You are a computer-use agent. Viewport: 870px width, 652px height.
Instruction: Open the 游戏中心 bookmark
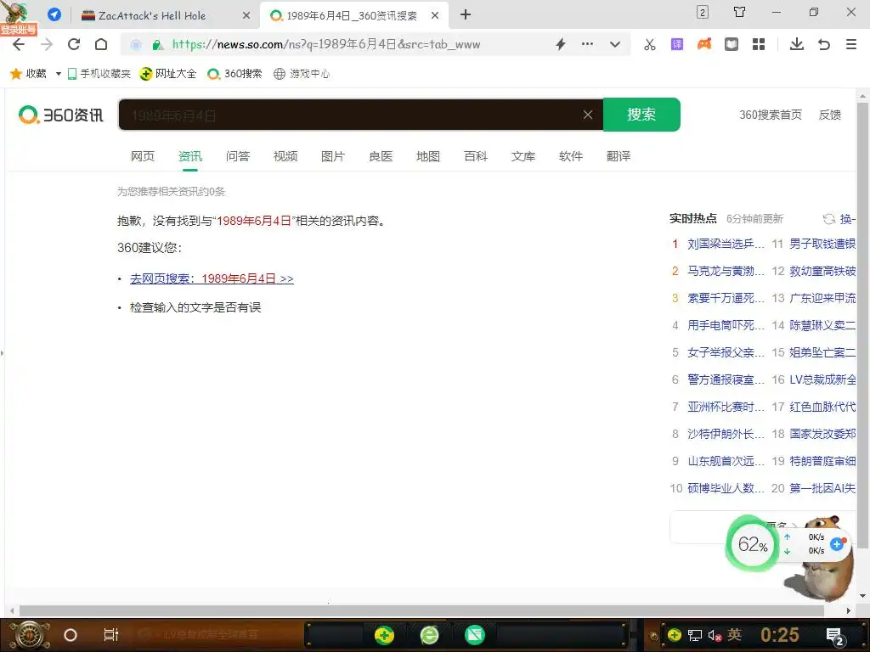[302, 74]
